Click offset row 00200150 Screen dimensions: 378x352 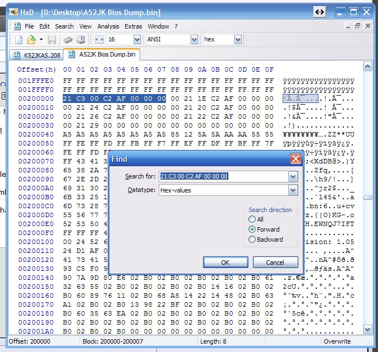(36, 287)
